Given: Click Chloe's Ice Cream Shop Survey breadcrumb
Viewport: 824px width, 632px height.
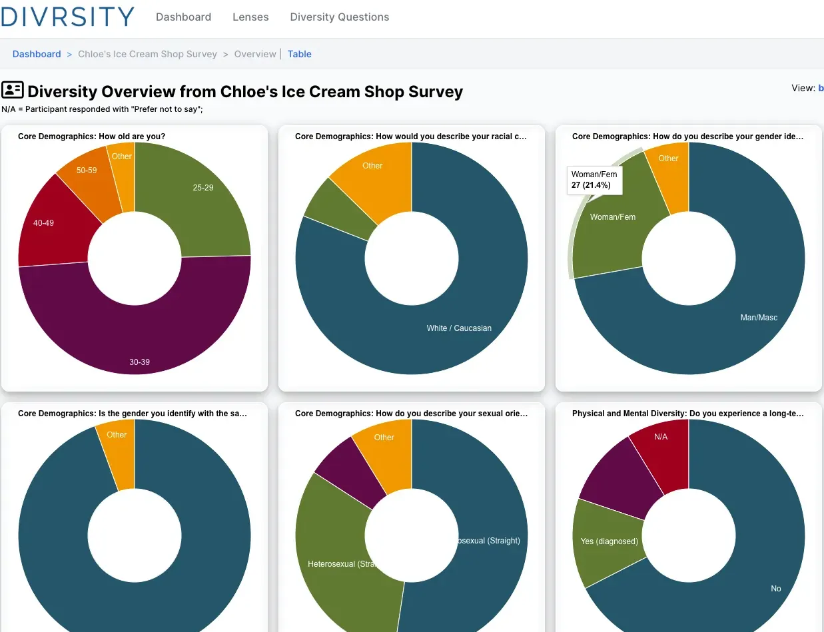Looking at the screenshot, I should click(147, 54).
